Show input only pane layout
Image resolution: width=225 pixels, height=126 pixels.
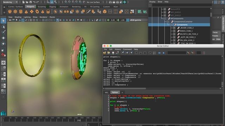coord(141,53)
